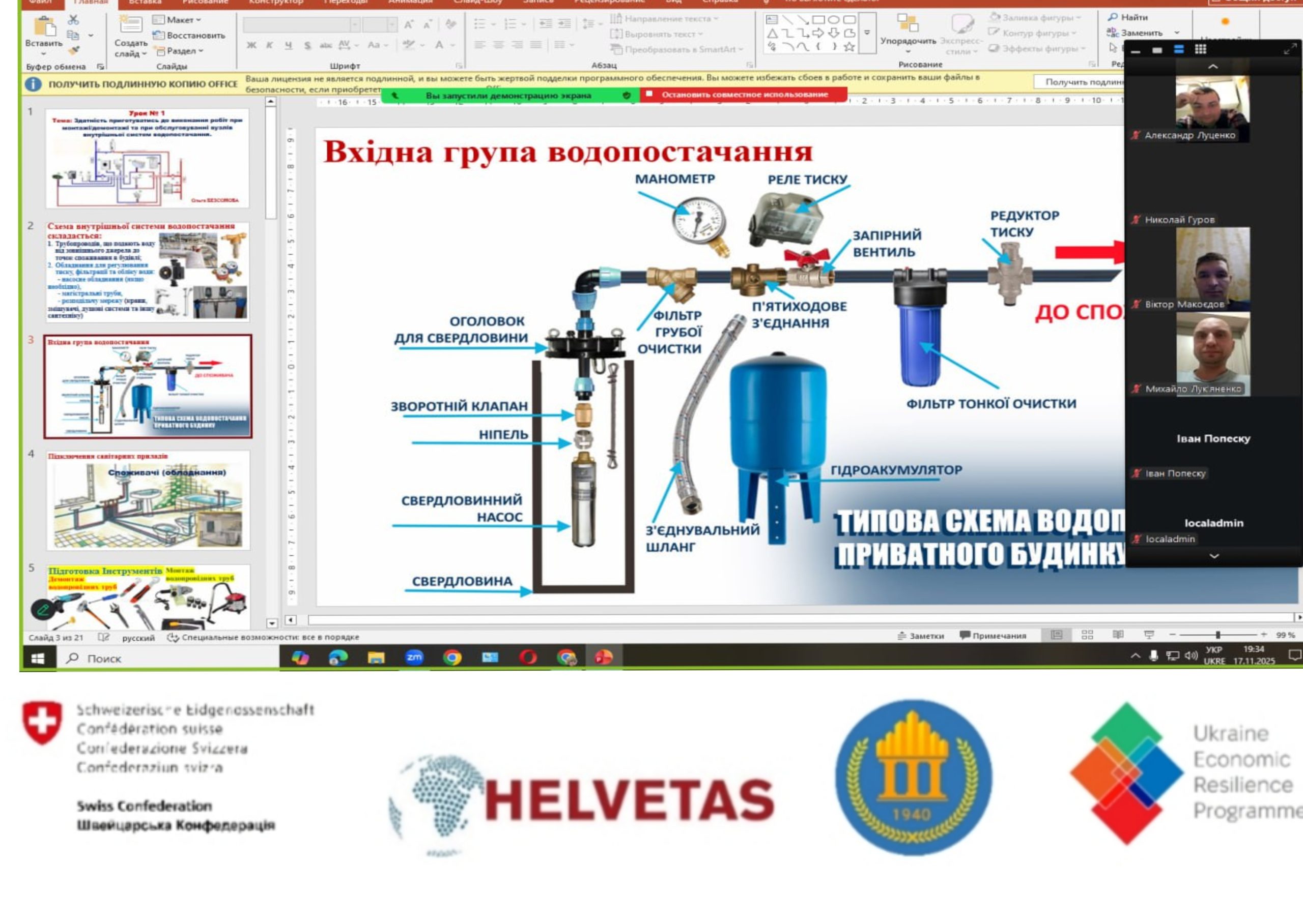
Task: Toggle the Примечания comments pane
Action: [x=993, y=636]
